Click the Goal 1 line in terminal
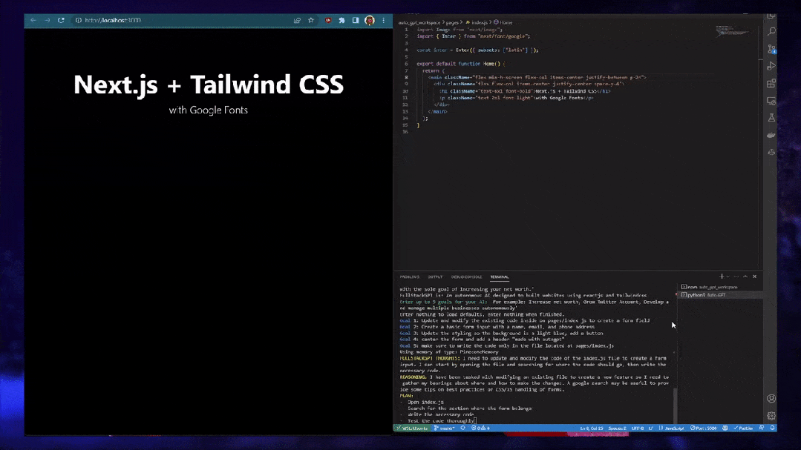Viewport: 801px width, 450px height. [525, 320]
